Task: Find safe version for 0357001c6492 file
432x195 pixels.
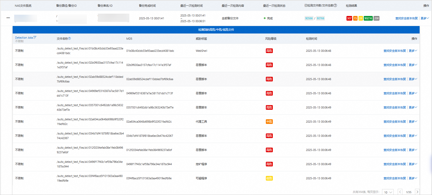Action: click(395, 107)
